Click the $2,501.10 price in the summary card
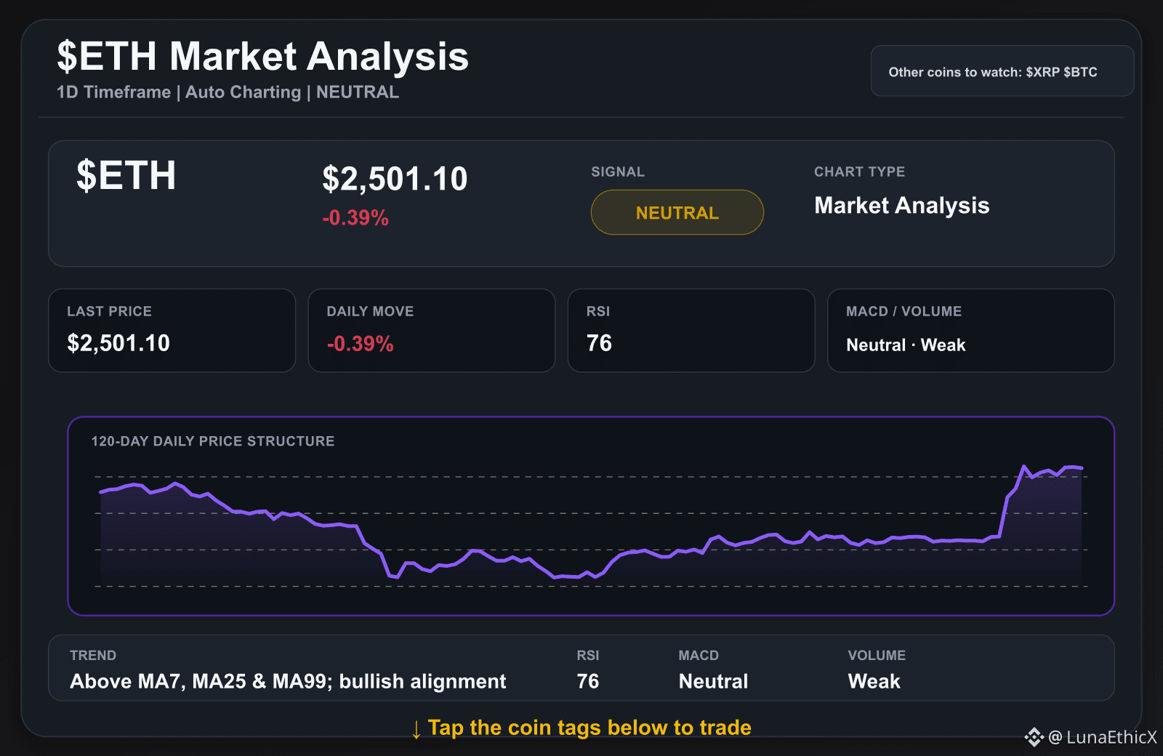Screen dimensions: 1163x756 click(395, 179)
